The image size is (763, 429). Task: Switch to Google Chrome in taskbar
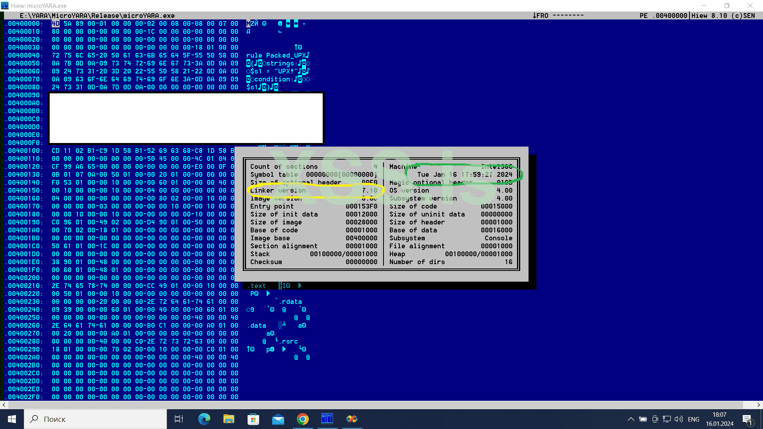[x=303, y=419]
